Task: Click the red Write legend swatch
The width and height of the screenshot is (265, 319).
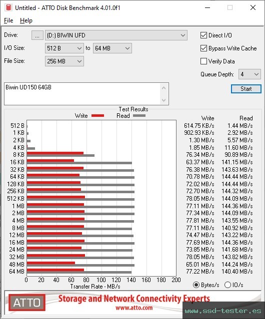Action: pos(98,116)
